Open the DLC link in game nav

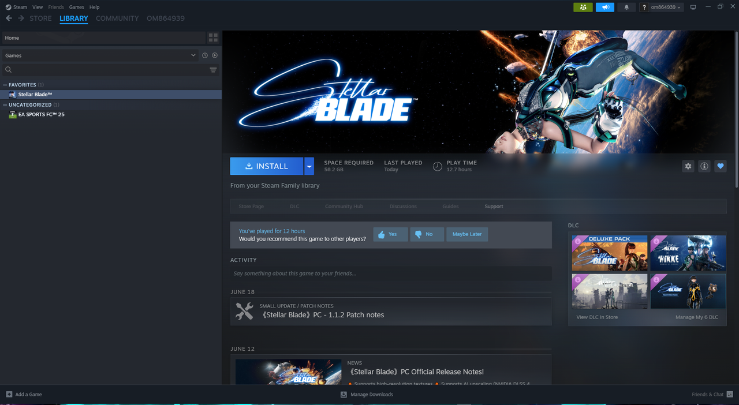tap(294, 207)
